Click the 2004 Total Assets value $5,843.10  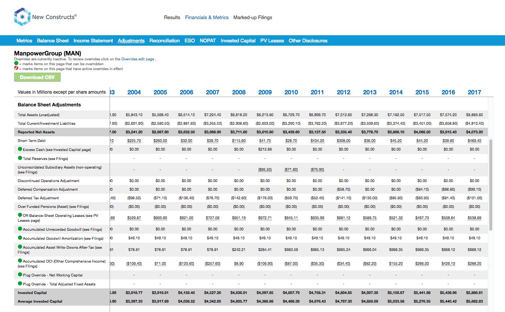click(x=134, y=115)
